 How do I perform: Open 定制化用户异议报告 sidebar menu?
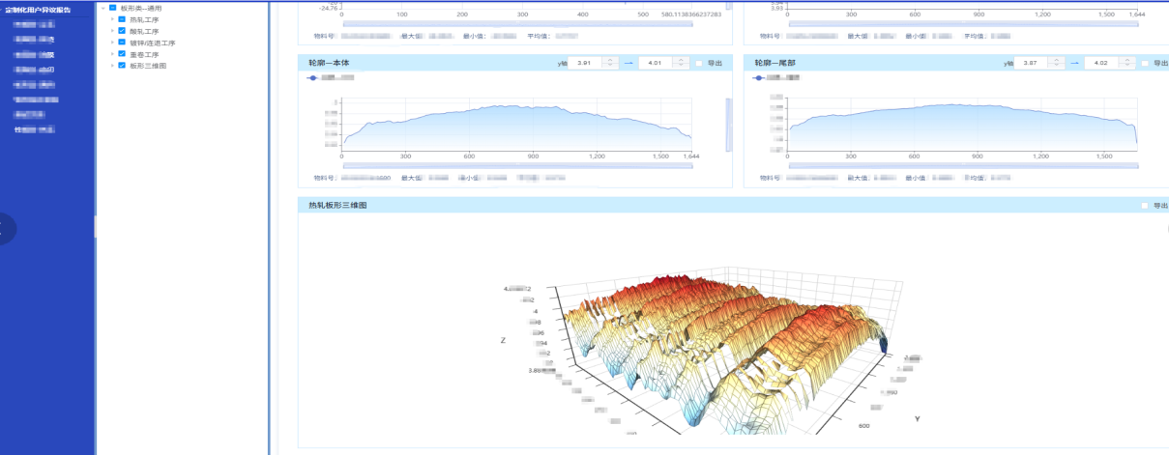coord(39,10)
